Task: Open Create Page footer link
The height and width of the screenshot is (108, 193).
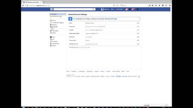Action: pyautogui.click(x=81, y=71)
